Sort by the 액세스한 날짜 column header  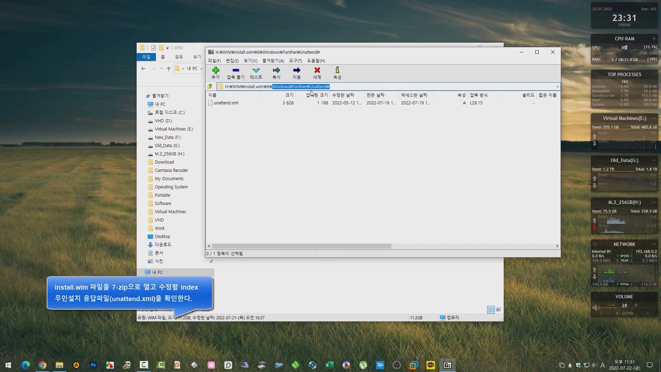(416, 95)
